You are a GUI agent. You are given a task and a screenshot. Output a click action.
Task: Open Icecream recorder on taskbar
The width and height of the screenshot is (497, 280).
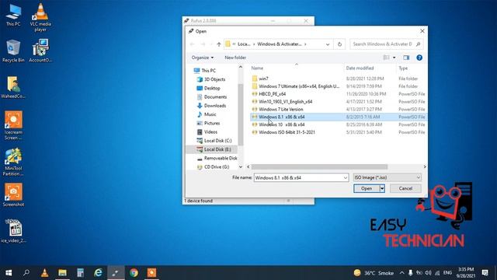tap(151, 273)
